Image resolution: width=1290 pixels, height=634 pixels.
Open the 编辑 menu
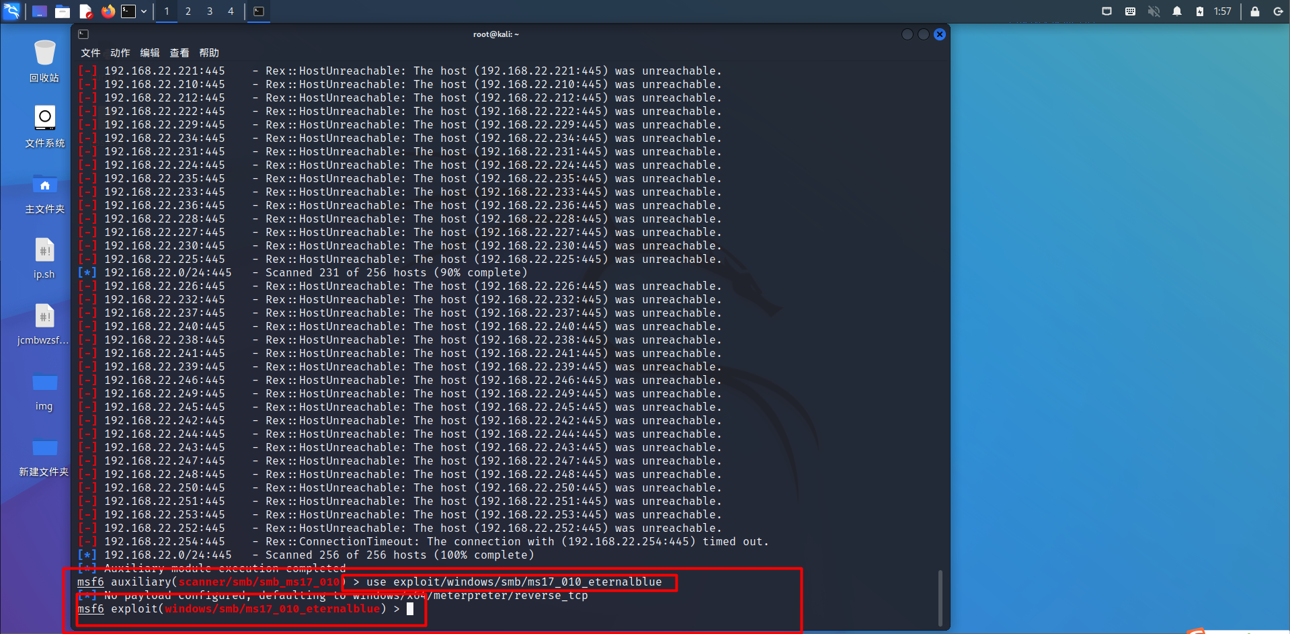(150, 53)
